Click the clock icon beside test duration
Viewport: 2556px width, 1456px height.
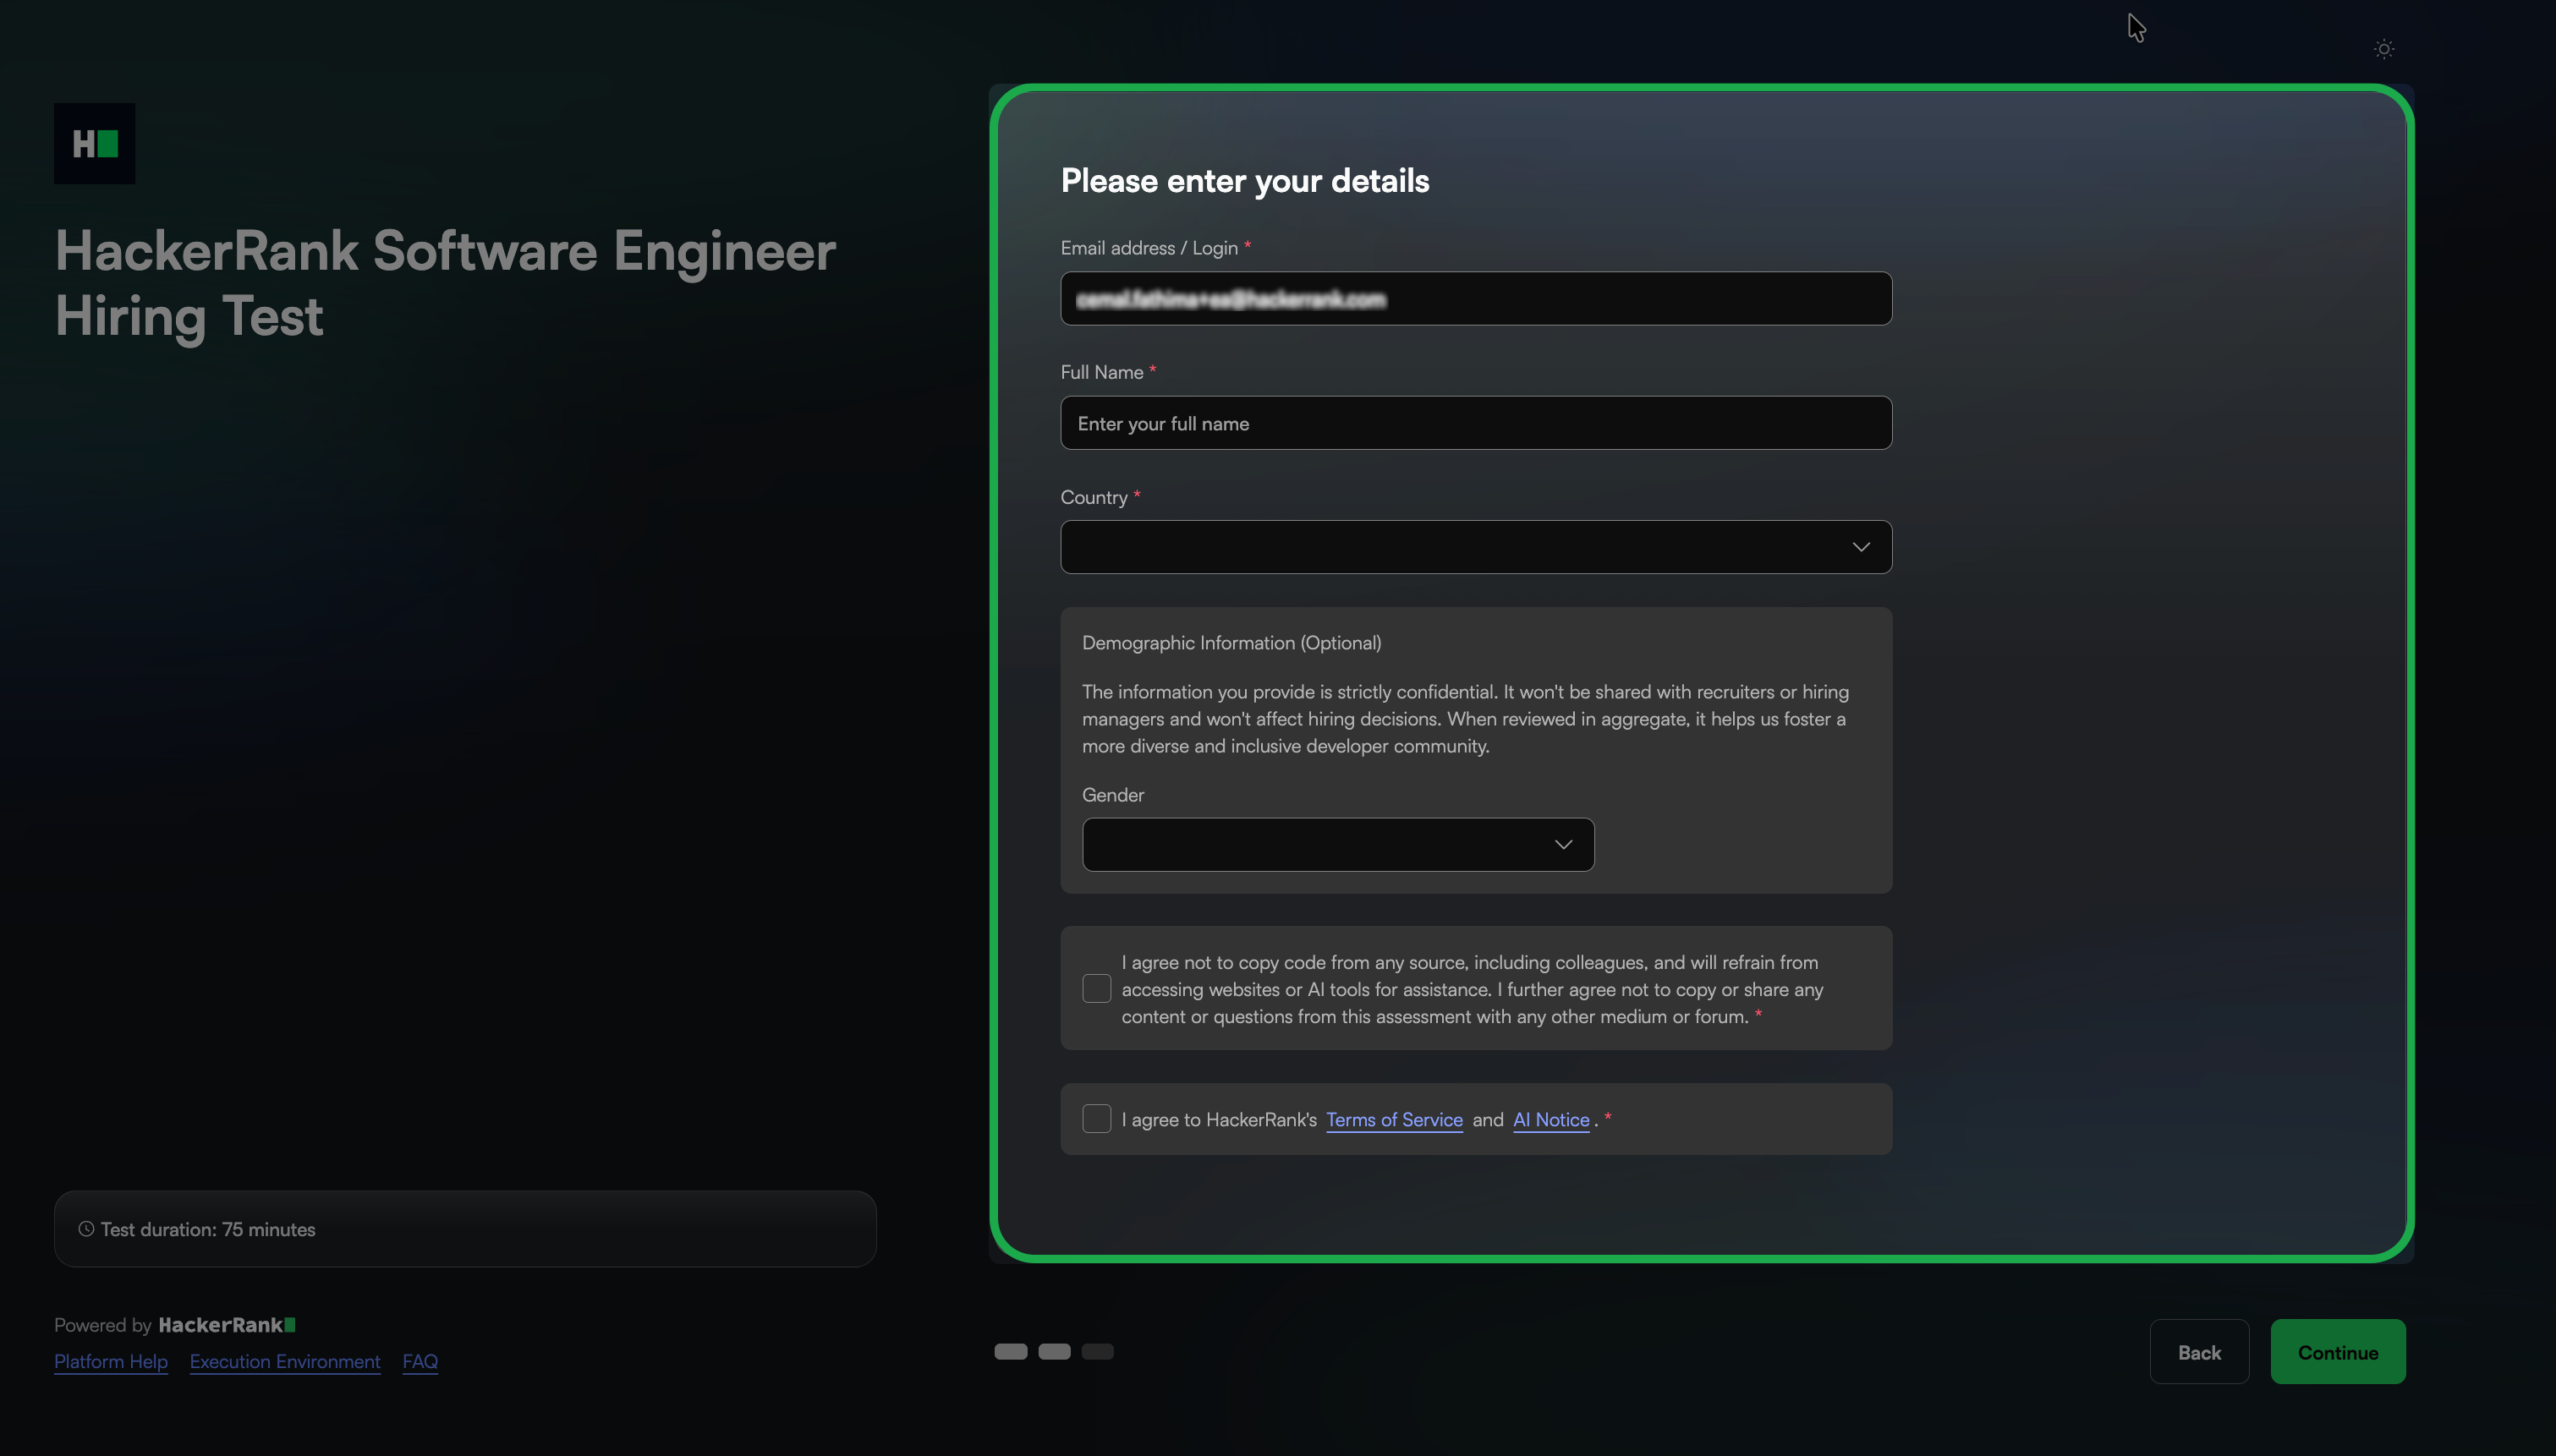(x=87, y=1229)
